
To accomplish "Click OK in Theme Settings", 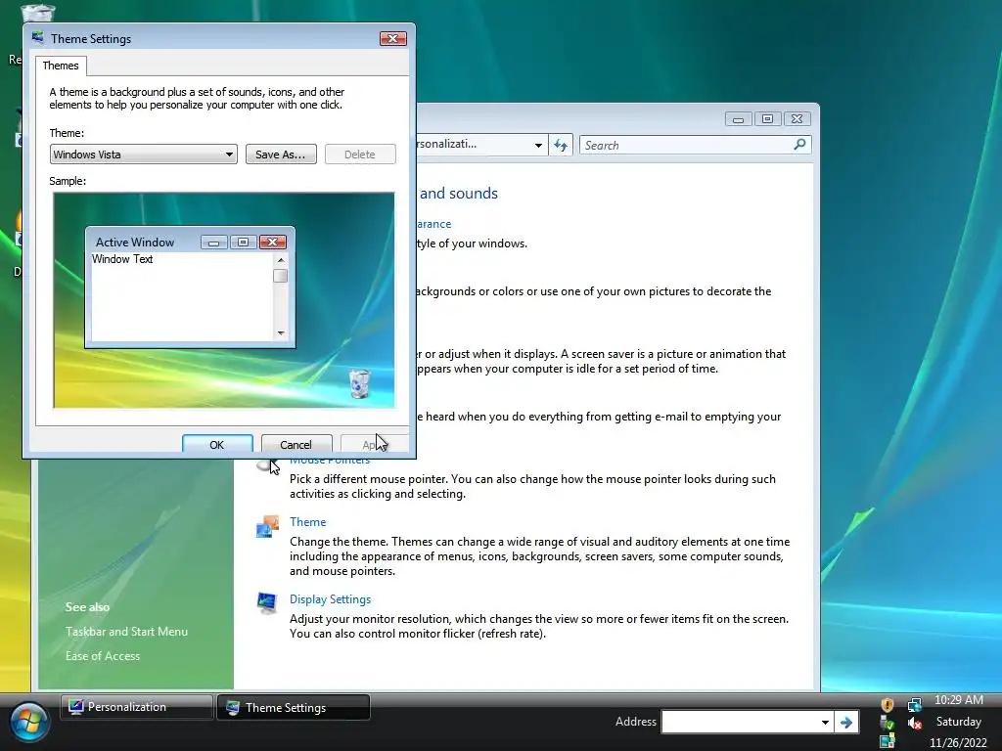I will (x=217, y=444).
